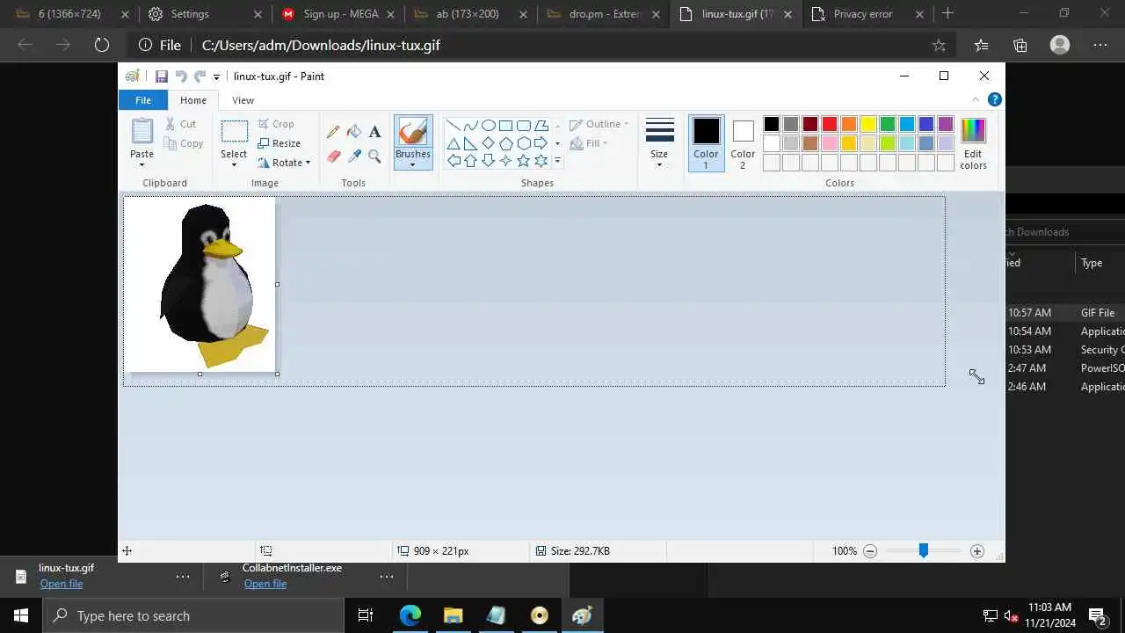Image resolution: width=1125 pixels, height=633 pixels.
Task: Open the Paint File menu
Action: pyautogui.click(x=142, y=100)
